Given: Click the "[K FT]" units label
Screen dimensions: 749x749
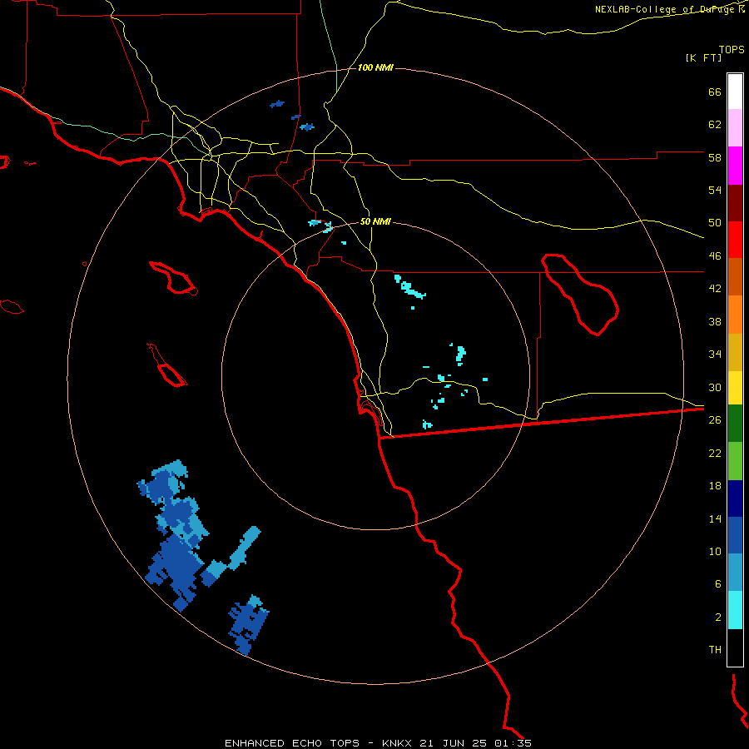Looking at the screenshot, I should (x=703, y=57).
